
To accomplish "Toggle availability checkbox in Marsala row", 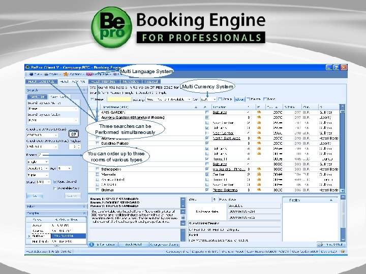I will pyautogui.click(x=207, y=174).
